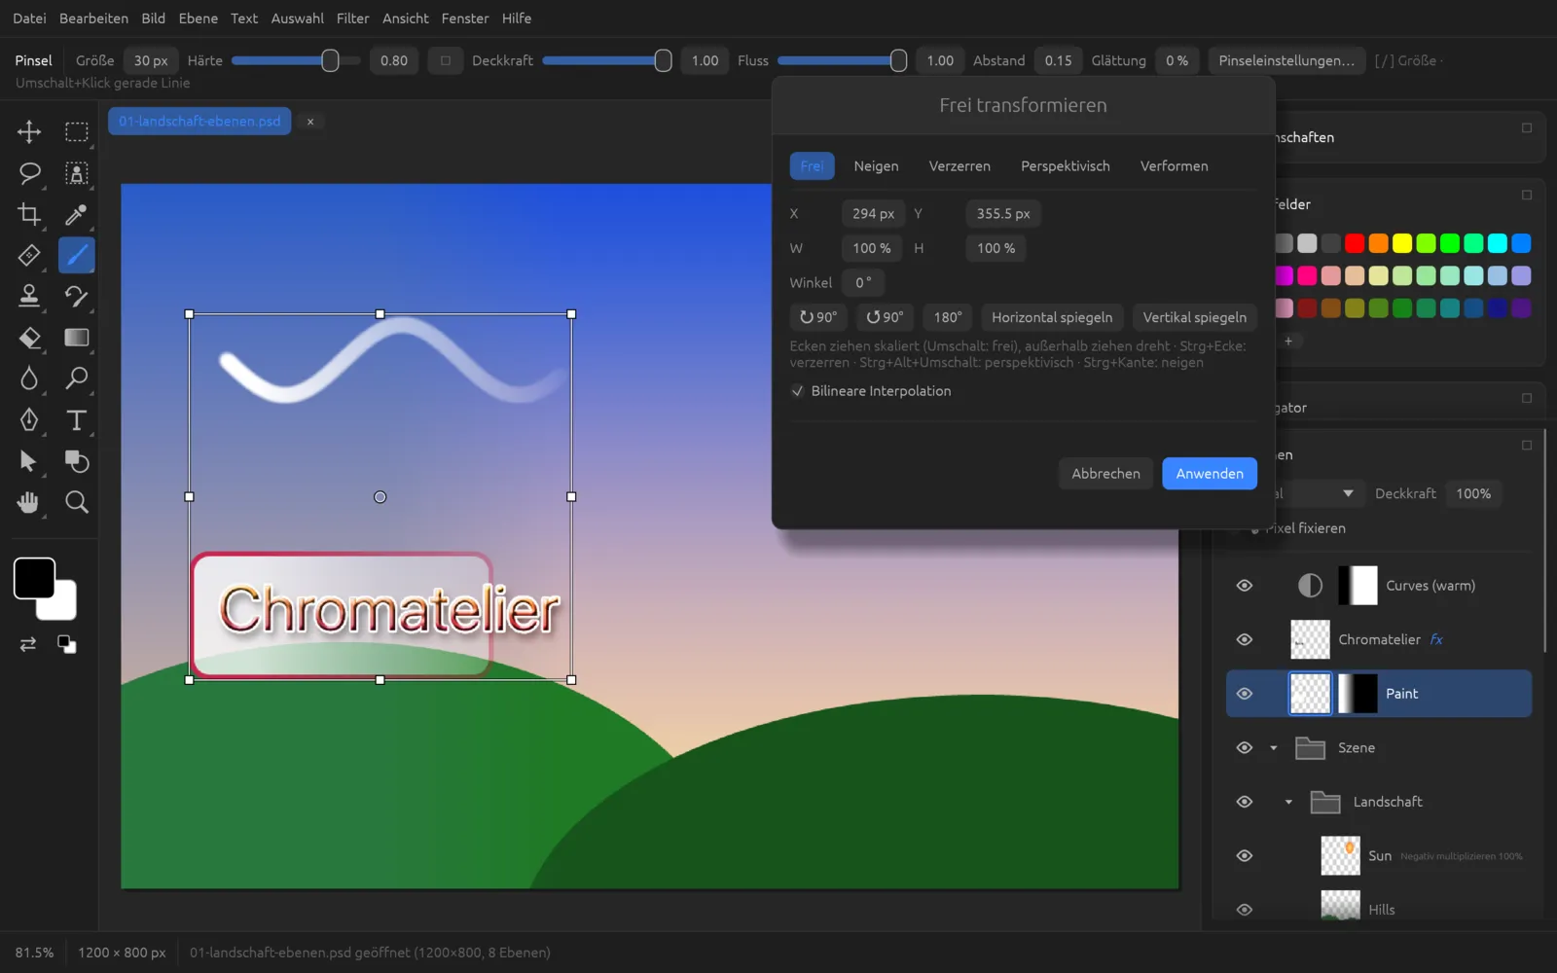The height and width of the screenshot is (973, 1557).
Task: Collapse the Landschaft group
Action: [x=1288, y=803]
